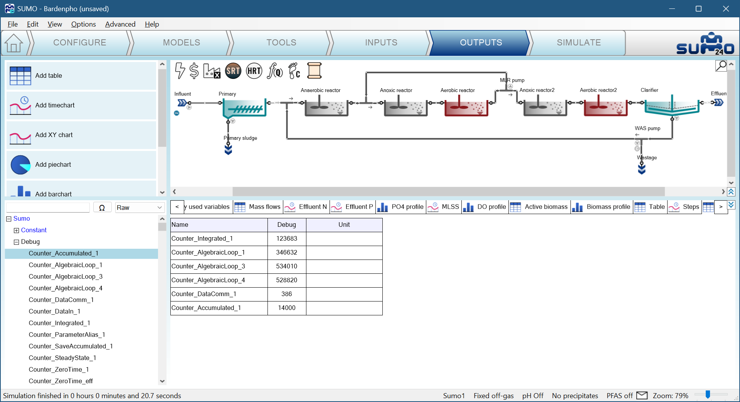The height and width of the screenshot is (402, 740).
Task: Click the HRT icon in canvas toolbar
Action: point(254,71)
